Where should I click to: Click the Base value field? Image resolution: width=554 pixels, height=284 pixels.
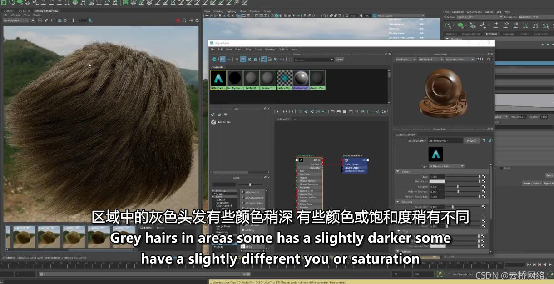pos(437,176)
